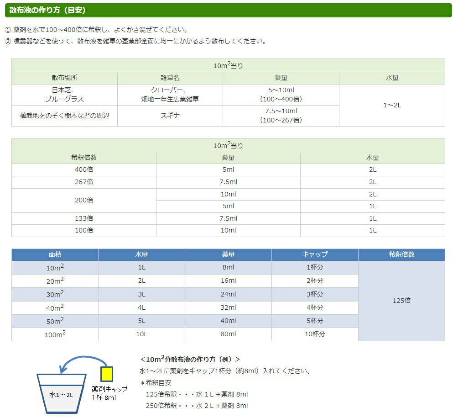Click the 日本芝、ブルーグラス cell

click(64, 95)
